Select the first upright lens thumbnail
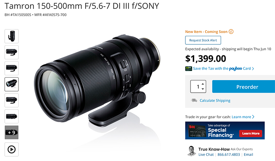The height and width of the screenshot is (161, 275). [x=11, y=36]
